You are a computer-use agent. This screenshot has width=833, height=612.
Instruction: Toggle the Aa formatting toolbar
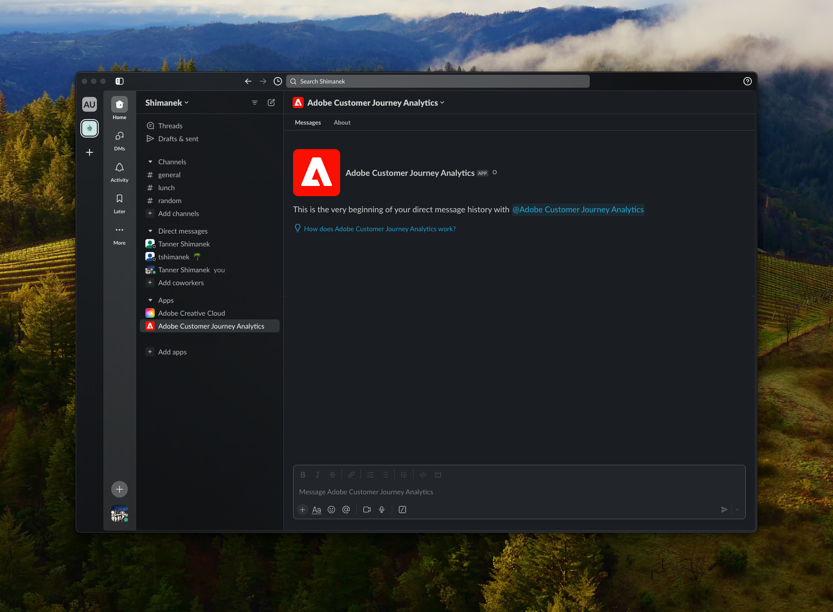click(x=317, y=510)
